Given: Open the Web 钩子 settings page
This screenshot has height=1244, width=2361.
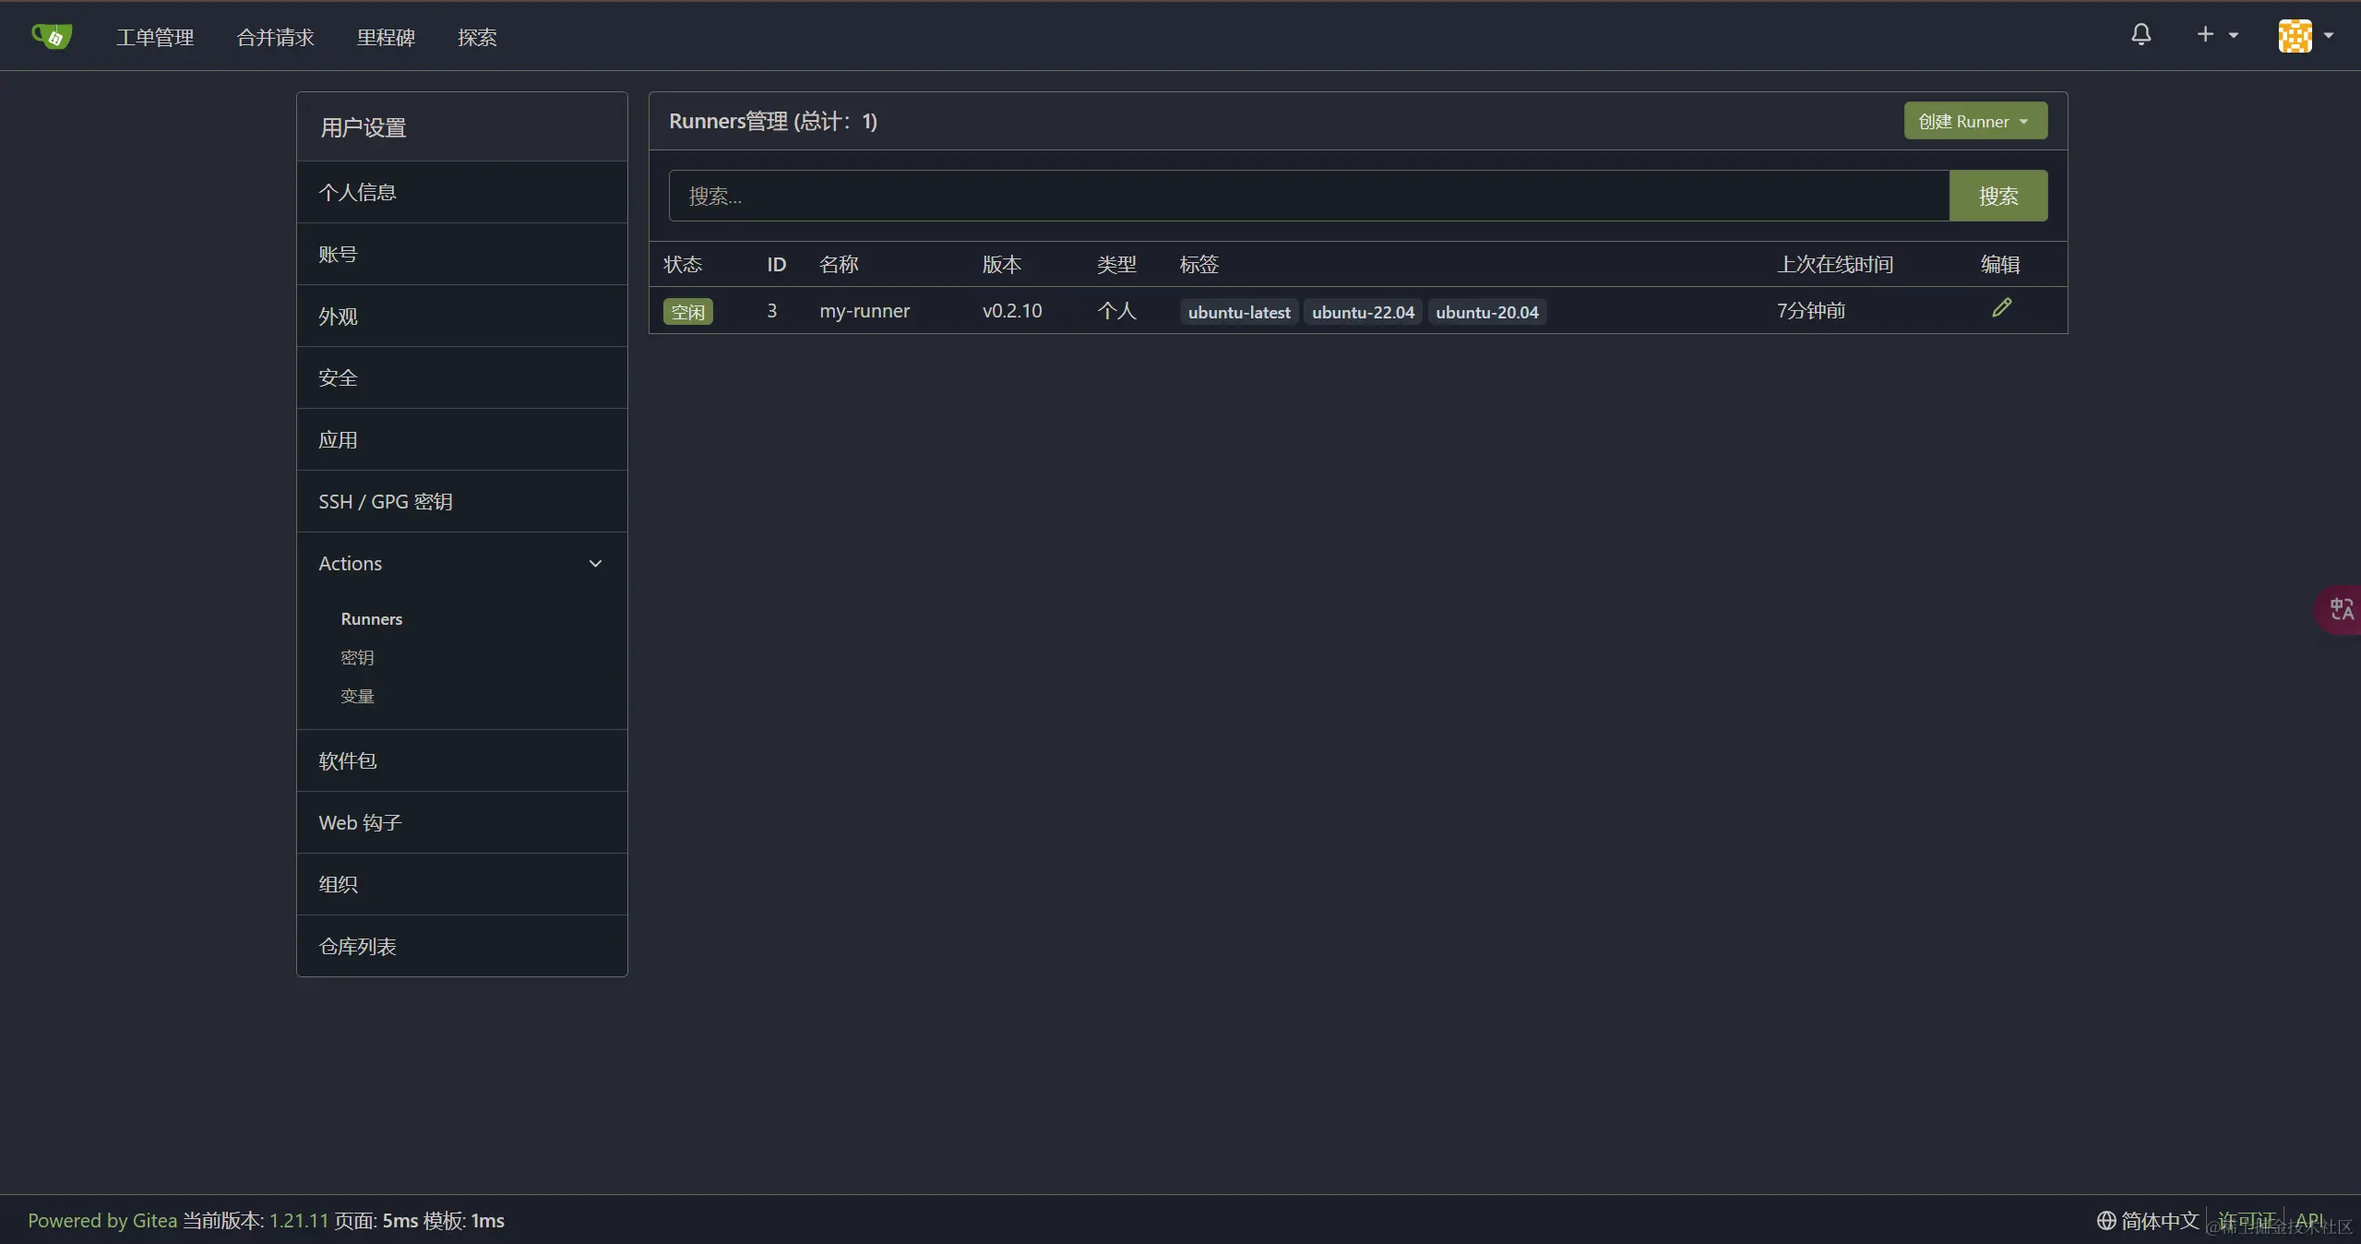Looking at the screenshot, I should coord(360,822).
